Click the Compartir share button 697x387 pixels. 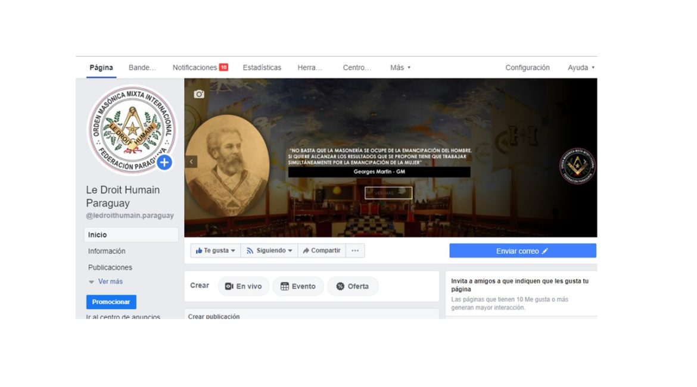click(321, 251)
